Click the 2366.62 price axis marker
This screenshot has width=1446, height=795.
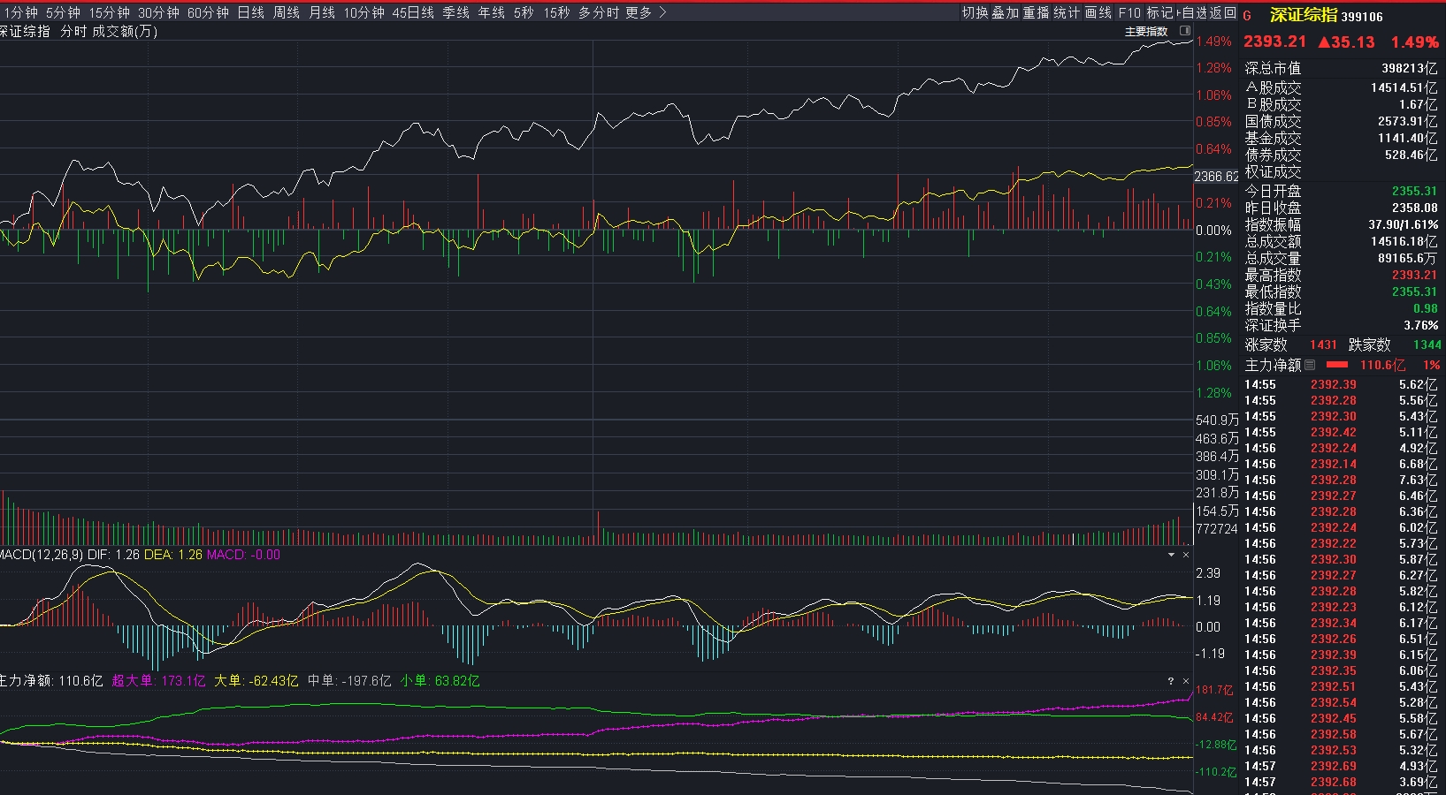[x=1216, y=177]
